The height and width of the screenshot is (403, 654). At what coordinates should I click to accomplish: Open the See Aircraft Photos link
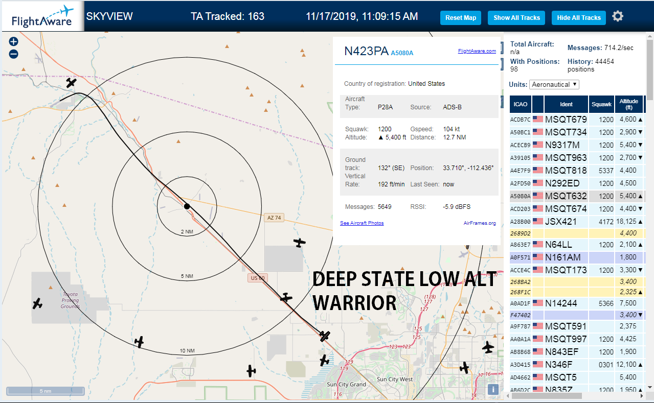[x=362, y=223]
